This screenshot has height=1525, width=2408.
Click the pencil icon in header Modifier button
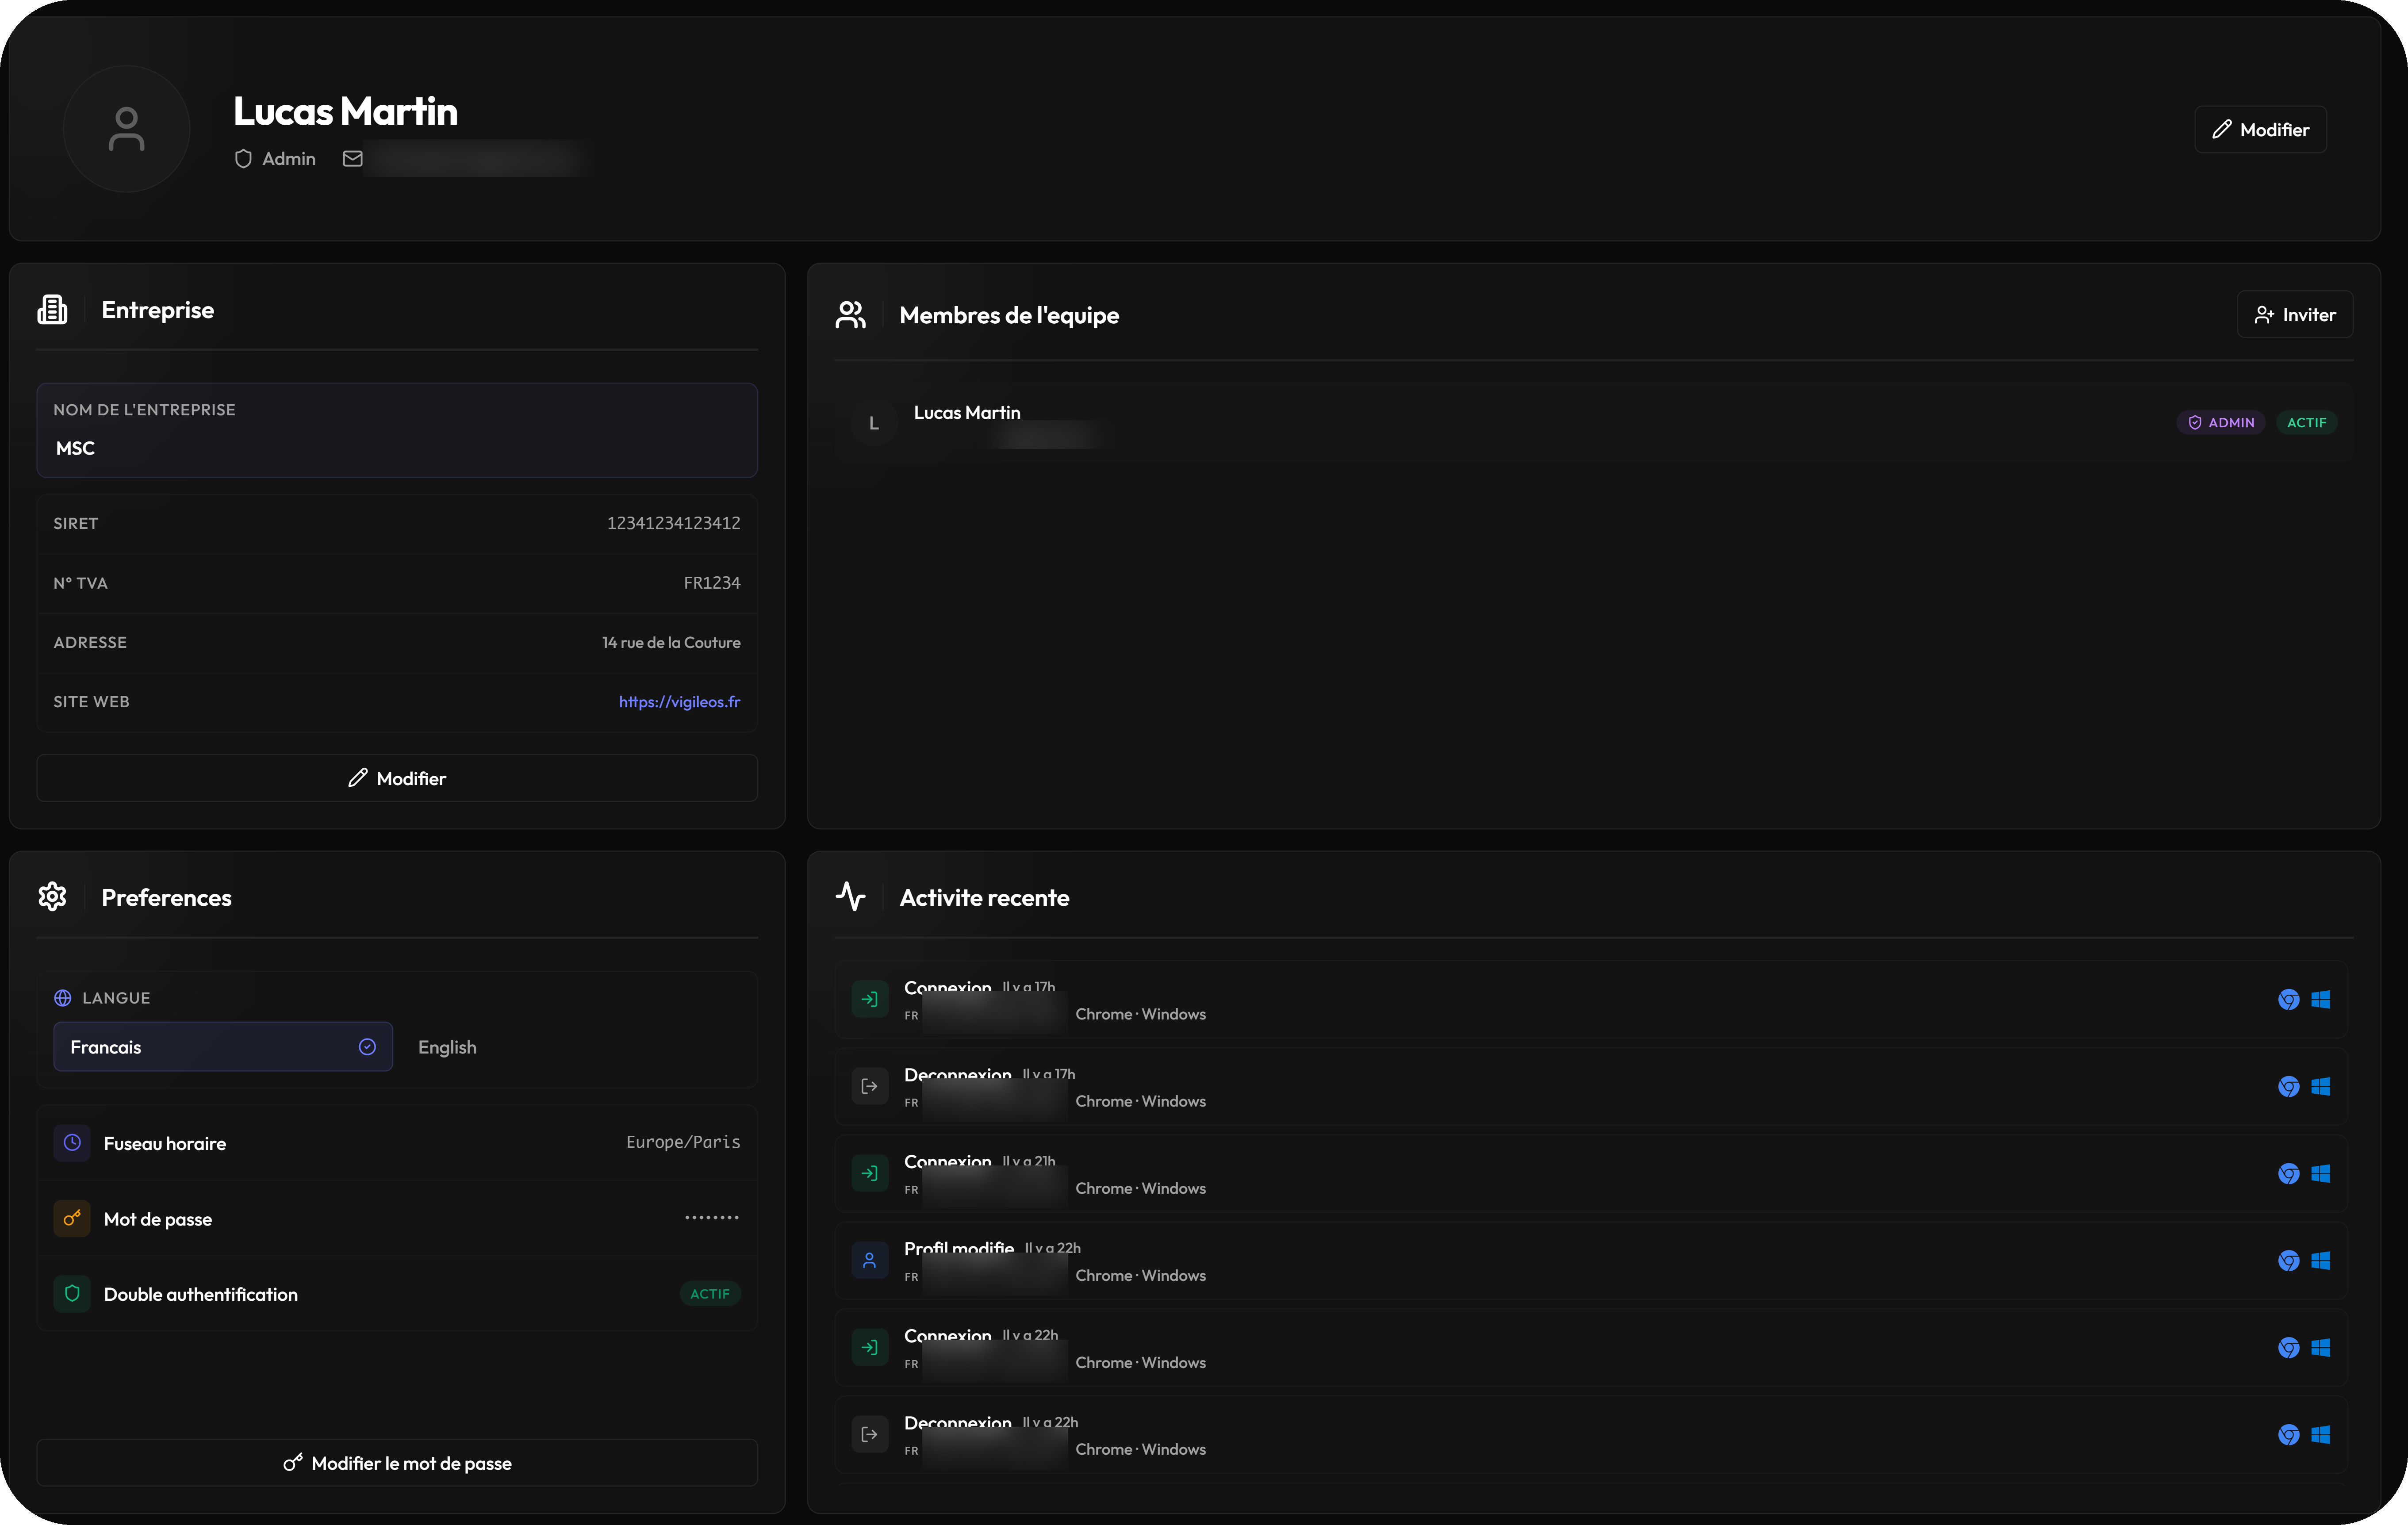pyautogui.click(x=2222, y=129)
